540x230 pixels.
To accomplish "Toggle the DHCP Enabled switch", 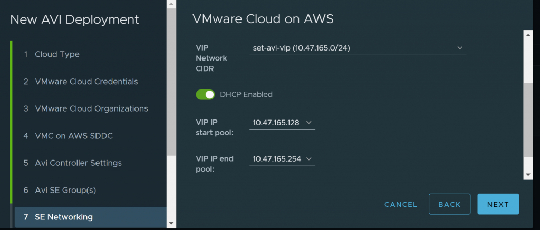I will (x=205, y=95).
